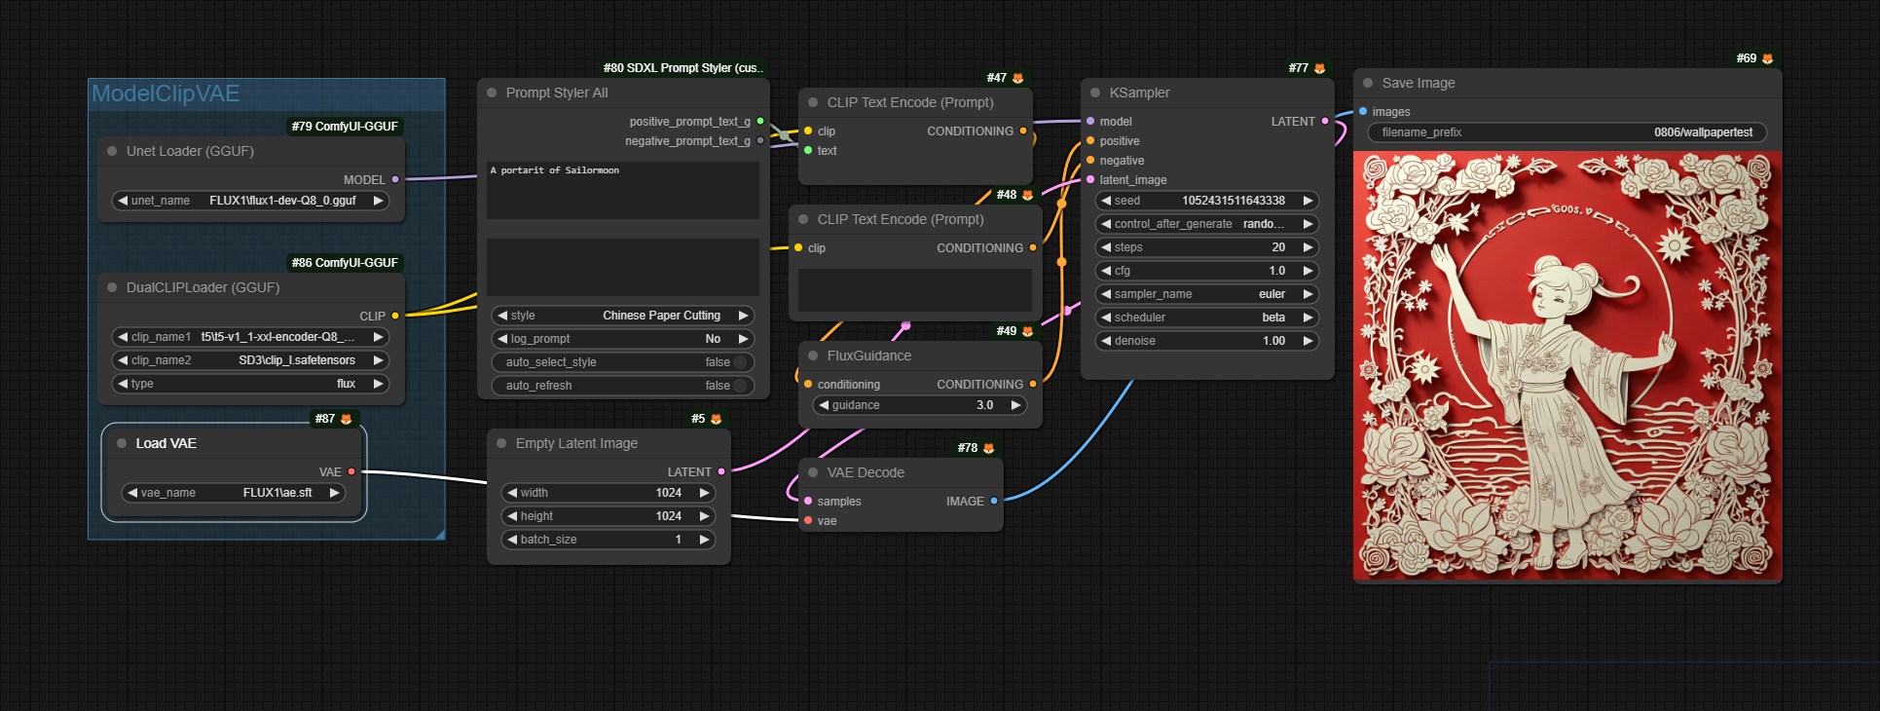1880x711 pixels.
Task: Click the LATENT output socket on KSampler
Action: (1324, 121)
